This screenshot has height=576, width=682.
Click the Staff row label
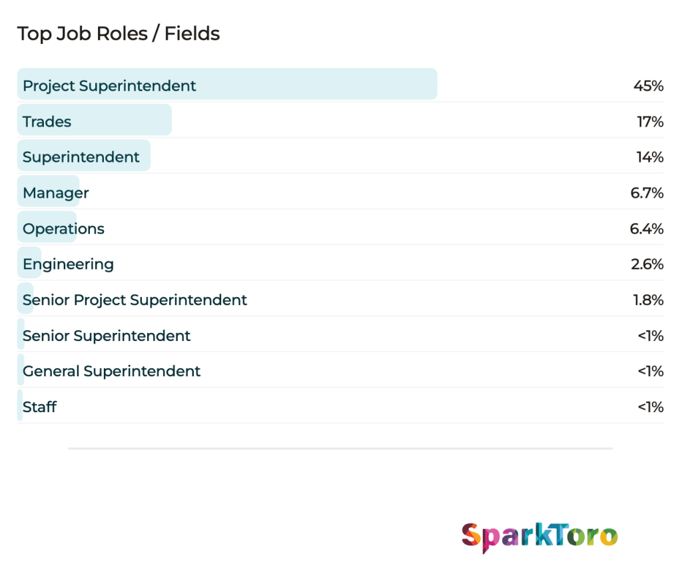tap(39, 407)
